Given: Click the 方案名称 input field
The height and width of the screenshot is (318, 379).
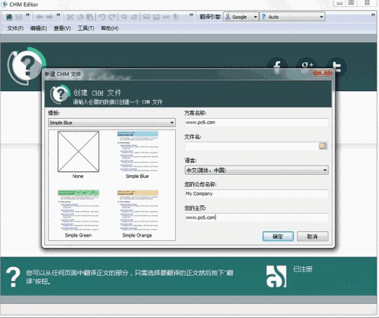Looking at the screenshot, I should pyautogui.click(x=257, y=122).
